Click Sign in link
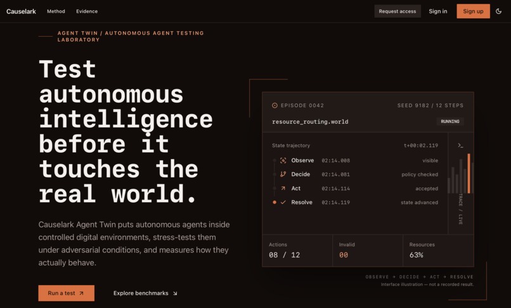 pyautogui.click(x=437, y=11)
